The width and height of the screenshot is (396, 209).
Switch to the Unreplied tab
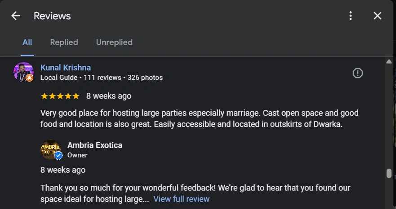click(x=114, y=42)
